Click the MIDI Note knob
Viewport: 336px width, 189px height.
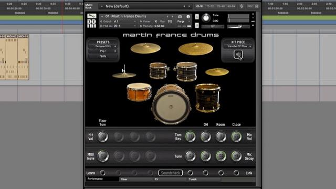point(103,156)
